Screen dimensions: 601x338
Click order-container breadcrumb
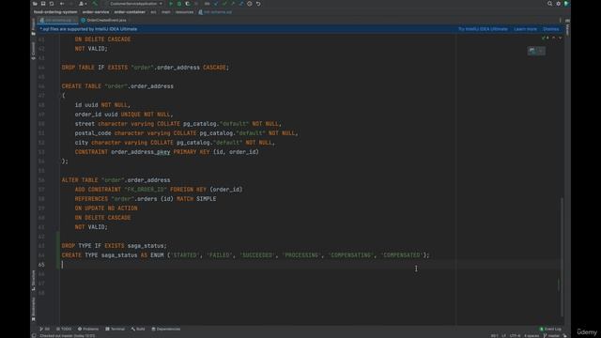[130, 12]
